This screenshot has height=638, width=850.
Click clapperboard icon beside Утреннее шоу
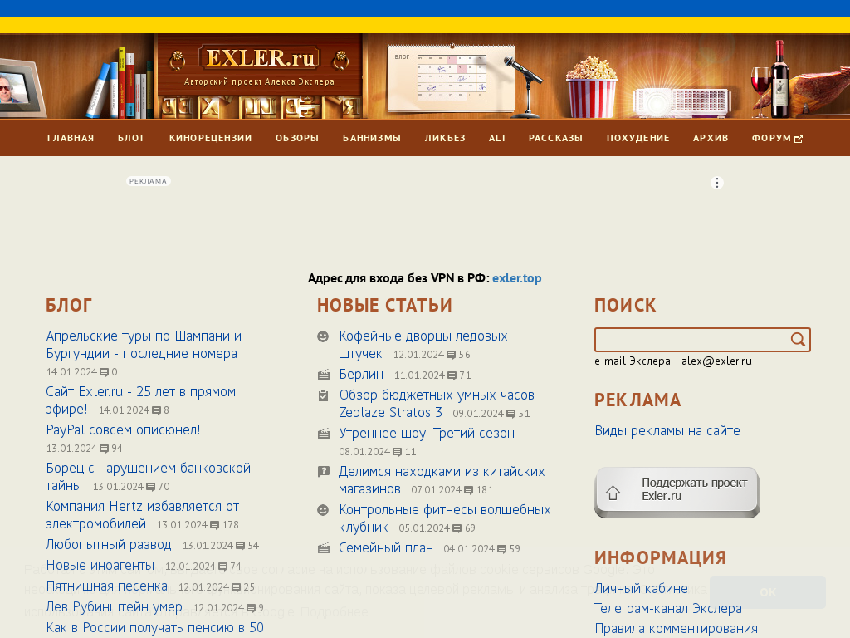(x=324, y=434)
